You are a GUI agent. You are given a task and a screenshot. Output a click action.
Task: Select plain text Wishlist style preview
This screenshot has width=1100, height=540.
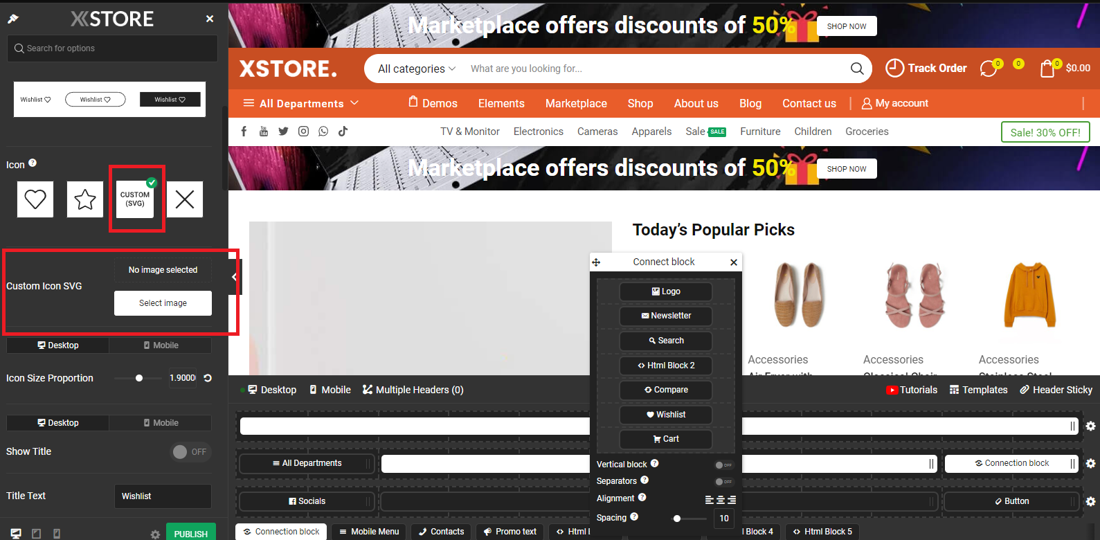[x=35, y=100]
